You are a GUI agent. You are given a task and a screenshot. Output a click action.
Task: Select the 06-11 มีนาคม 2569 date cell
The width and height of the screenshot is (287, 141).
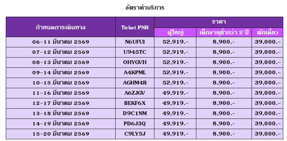61,42
